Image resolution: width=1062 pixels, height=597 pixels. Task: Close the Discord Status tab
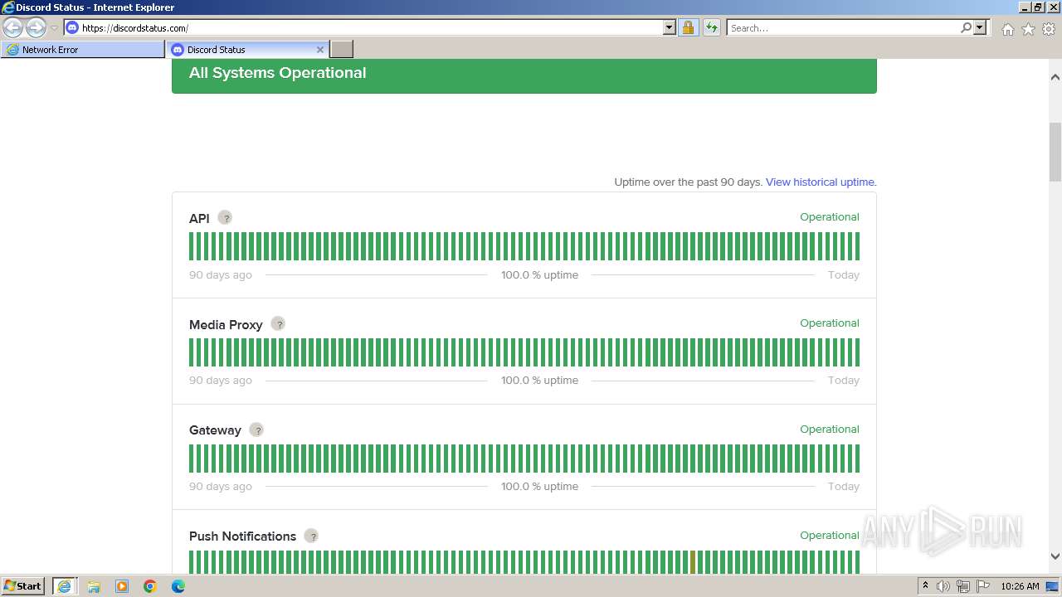click(x=320, y=50)
